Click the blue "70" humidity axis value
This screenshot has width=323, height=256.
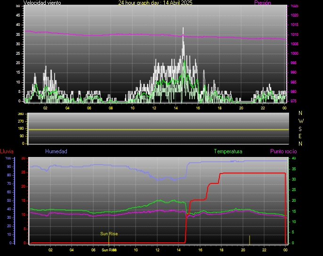[x=9, y=183]
